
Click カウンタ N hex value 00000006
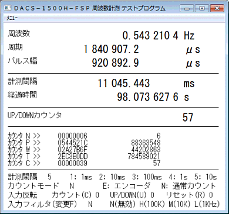72,136
